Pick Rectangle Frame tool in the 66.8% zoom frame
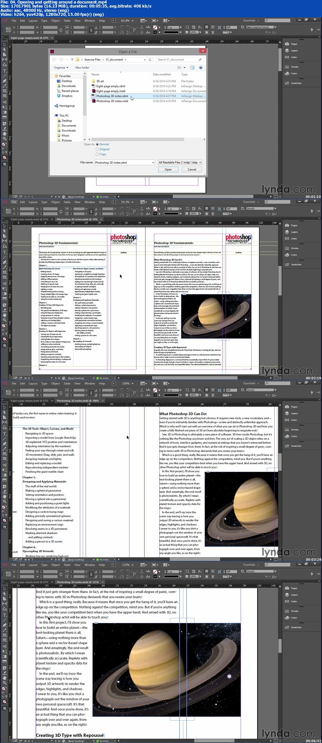 click(x=5, y=91)
